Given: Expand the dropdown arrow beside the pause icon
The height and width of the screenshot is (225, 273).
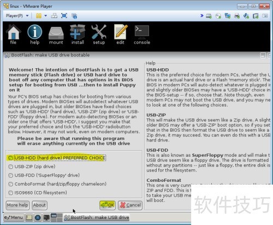Looking at the screenshot, I should click(x=46, y=16).
